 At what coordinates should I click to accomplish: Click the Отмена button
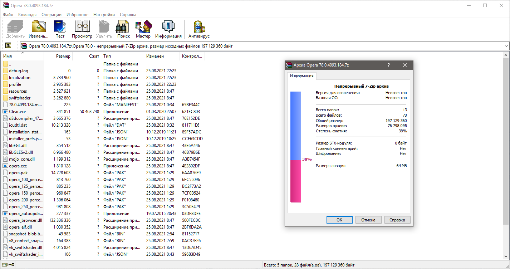point(368,220)
